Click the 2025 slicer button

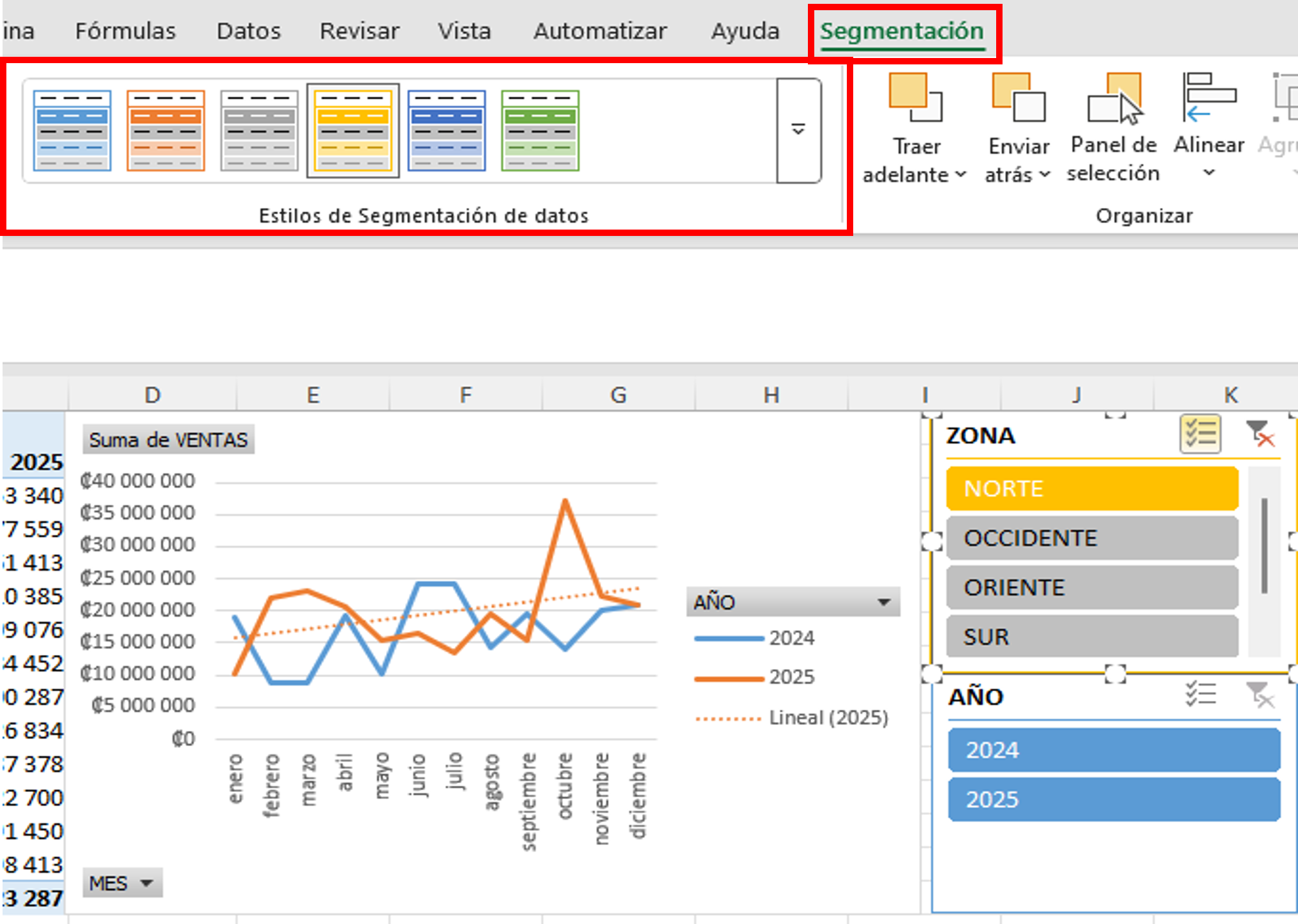pyautogui.click(x=1114, y=800)
